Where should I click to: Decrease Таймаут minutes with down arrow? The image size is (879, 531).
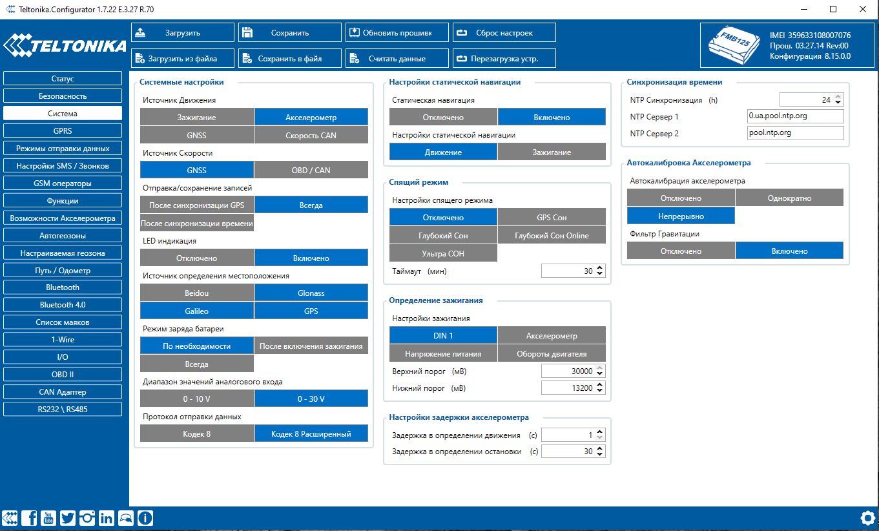tap(600, 275)
